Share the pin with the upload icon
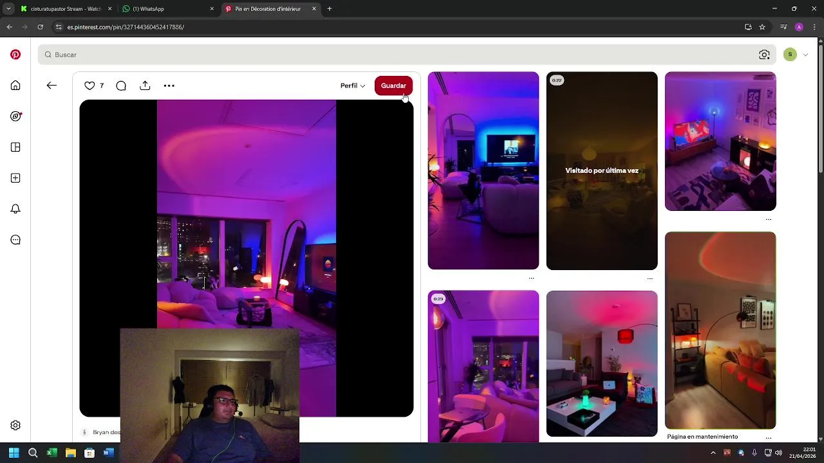Viewport: 824px width, 463px height. point(145,86)
